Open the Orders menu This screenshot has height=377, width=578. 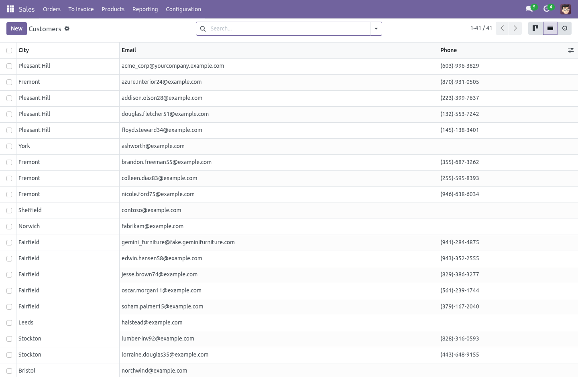click(x=52, y=9)
